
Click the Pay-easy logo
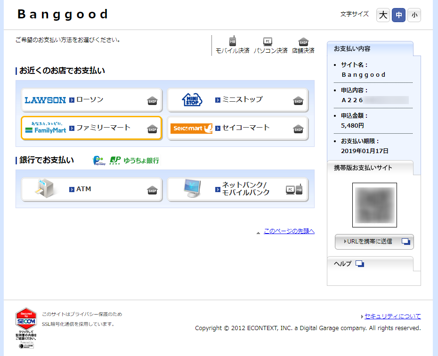pyautogui.click(x=99, y=161)
